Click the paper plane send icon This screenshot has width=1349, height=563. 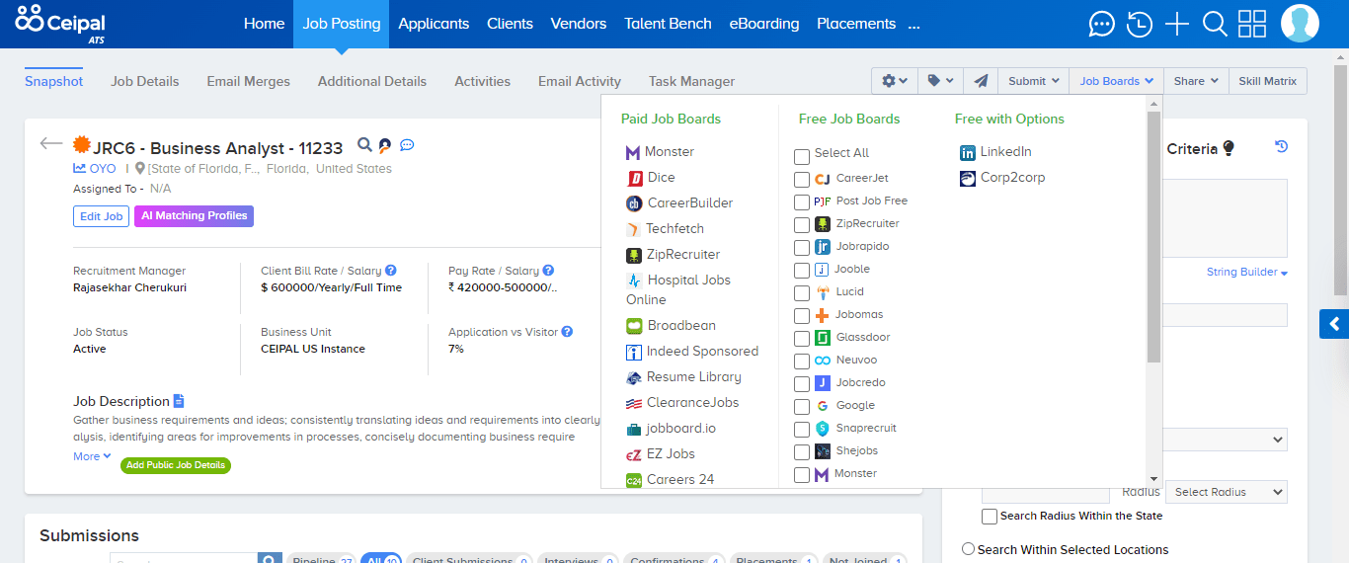pos(981,81)
